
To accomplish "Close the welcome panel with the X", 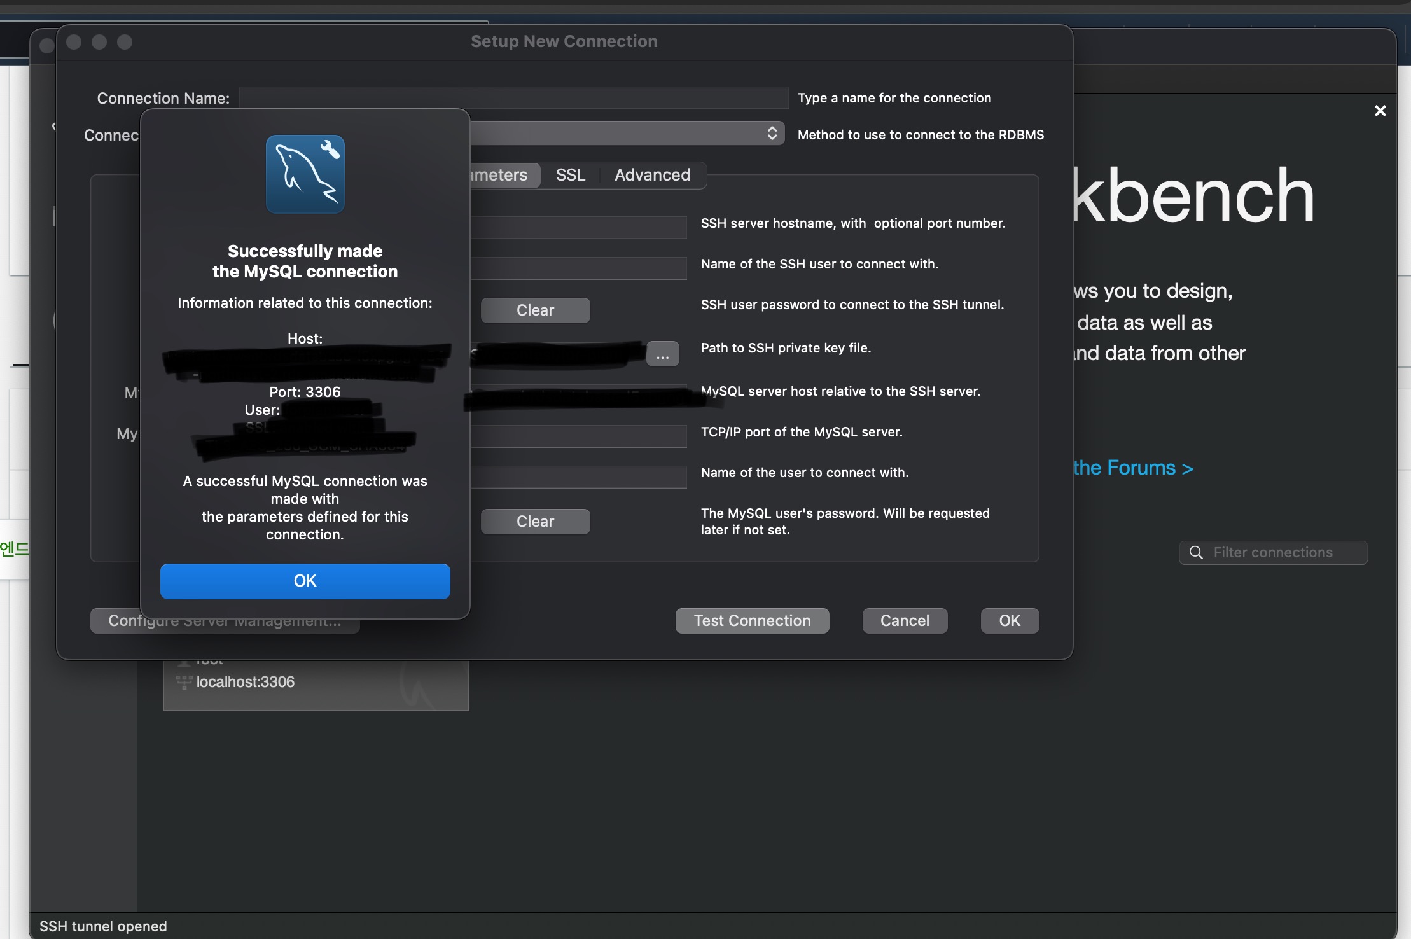I will 1380,111.
